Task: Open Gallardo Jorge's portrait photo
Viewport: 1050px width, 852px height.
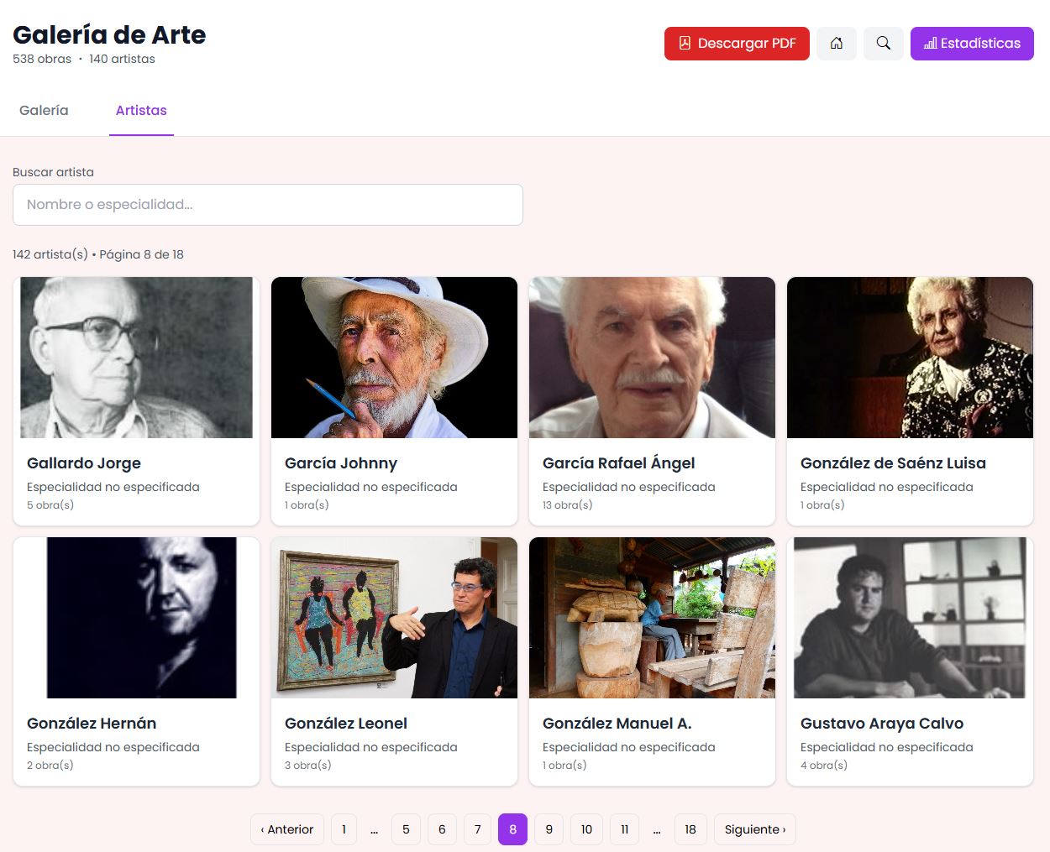Action: [x=136, y=358]
